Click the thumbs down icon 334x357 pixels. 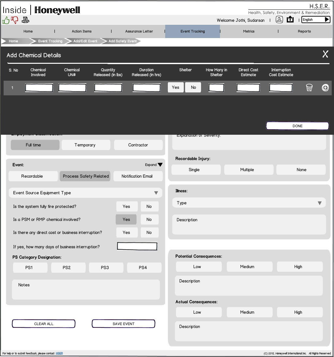pyautogui.click(x=15, y=20)
